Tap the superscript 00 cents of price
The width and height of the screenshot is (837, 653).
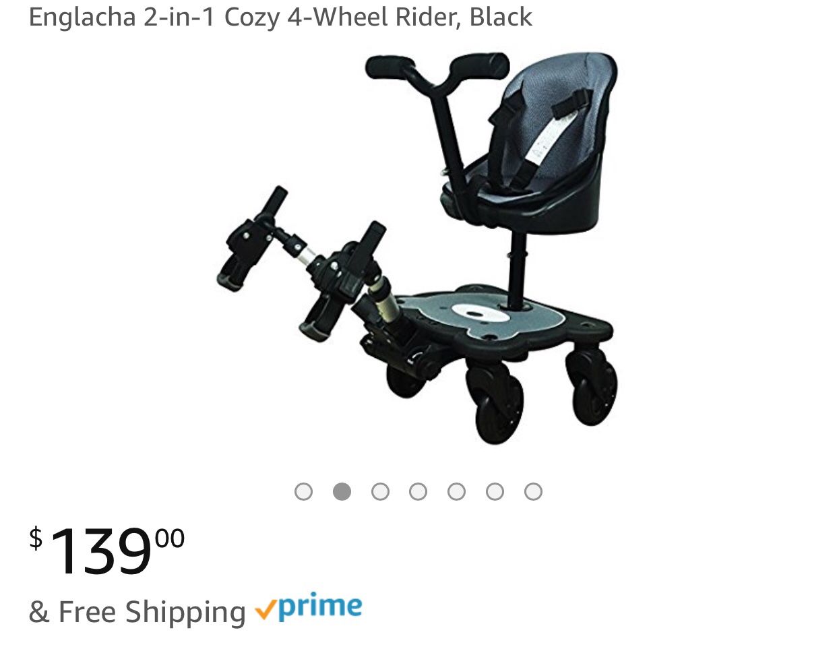pyautogui.click(x=170, y=538)
